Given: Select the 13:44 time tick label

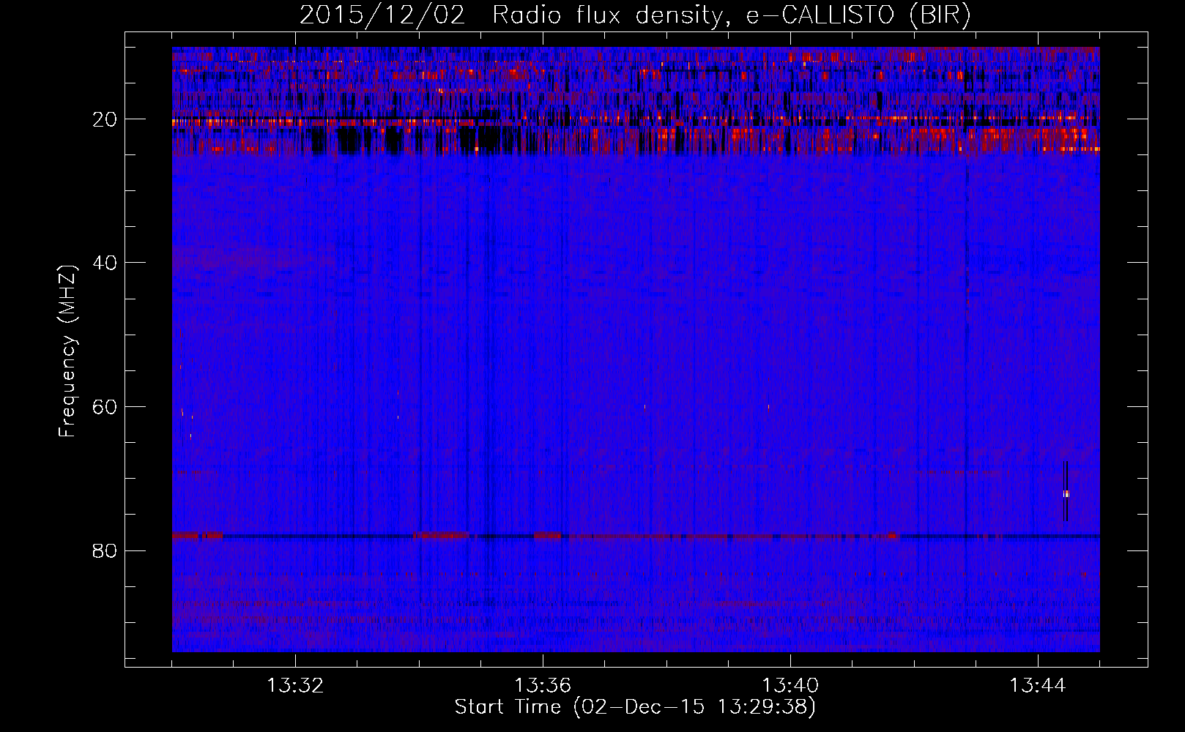Looking at the screenshot, I should (x=1038, y=686).
